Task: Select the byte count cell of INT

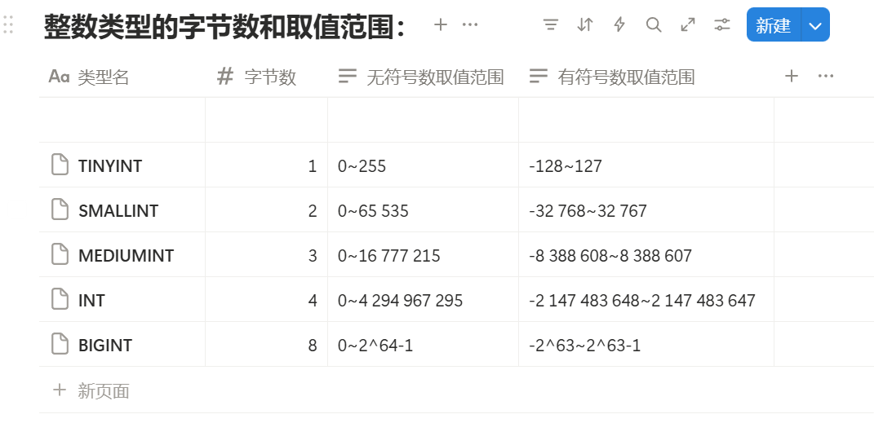Action: (x=266, y=299)
